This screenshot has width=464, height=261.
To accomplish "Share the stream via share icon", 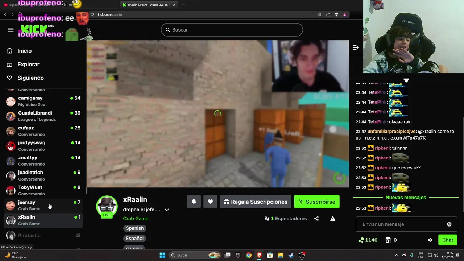I will (x=316, y=219).
